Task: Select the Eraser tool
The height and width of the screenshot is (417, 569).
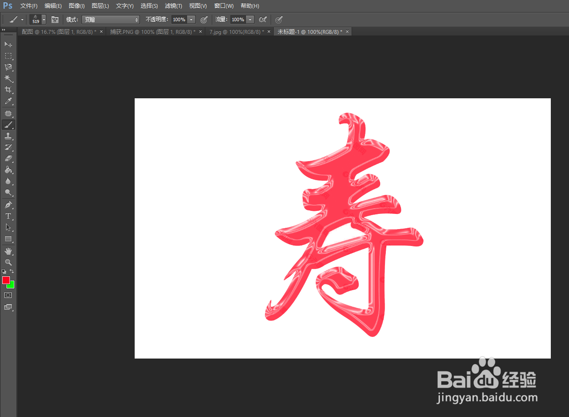Action: point(8,158)
